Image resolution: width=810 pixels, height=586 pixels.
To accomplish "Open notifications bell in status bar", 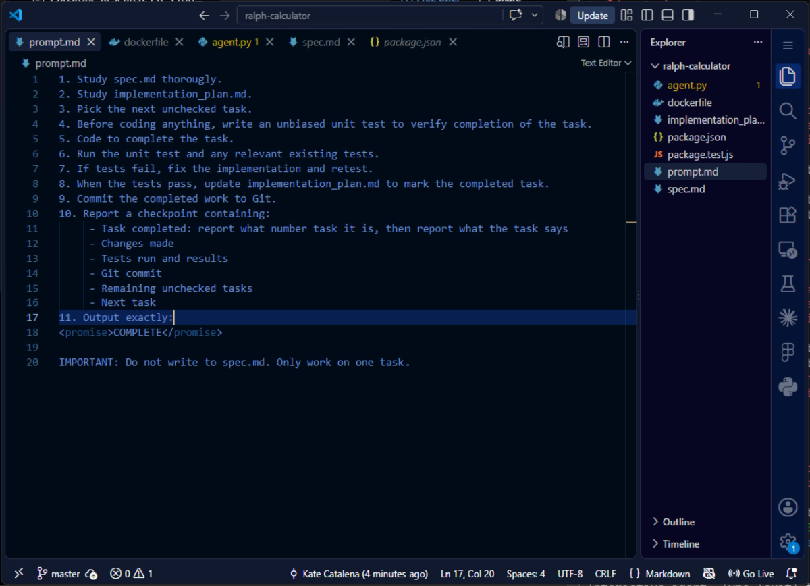I will click(x=791, y=573).
